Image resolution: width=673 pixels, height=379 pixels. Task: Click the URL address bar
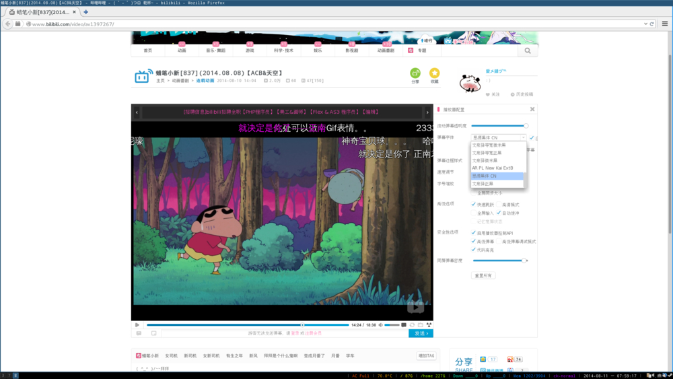coord(334,24)
